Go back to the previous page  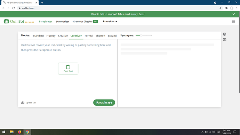(x=3, y=8)
